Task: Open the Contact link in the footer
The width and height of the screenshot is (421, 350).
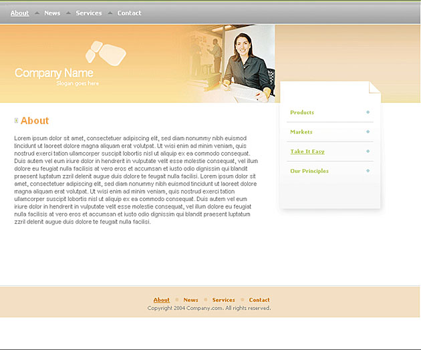Action: tap(259, 300)
